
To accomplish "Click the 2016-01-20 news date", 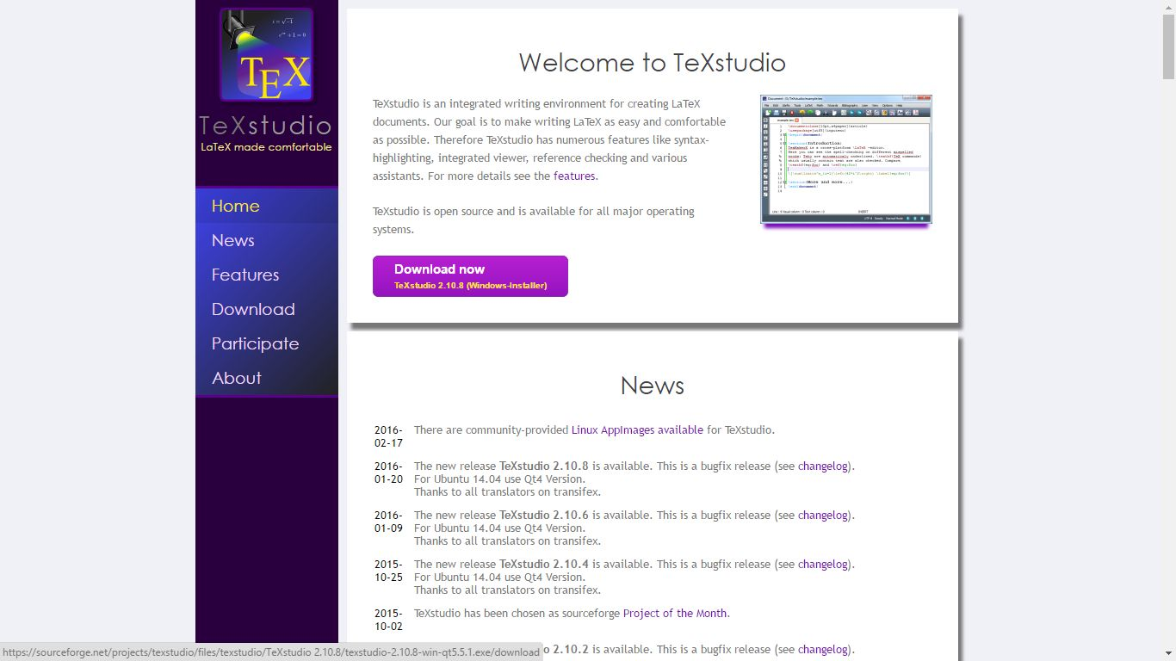I will pos(388,473).
